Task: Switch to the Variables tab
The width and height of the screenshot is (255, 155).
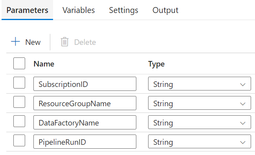Action: click(x=79, y=10)
